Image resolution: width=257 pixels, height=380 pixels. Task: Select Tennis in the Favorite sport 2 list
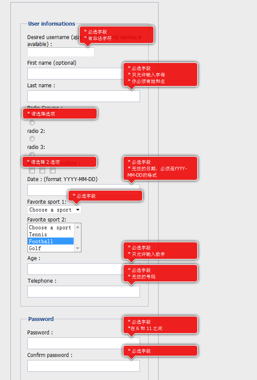(51, 235)
